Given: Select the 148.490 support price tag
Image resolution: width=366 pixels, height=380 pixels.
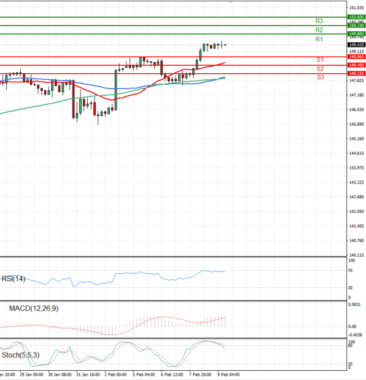Looking at the screenshot, I should coord(356,65).
